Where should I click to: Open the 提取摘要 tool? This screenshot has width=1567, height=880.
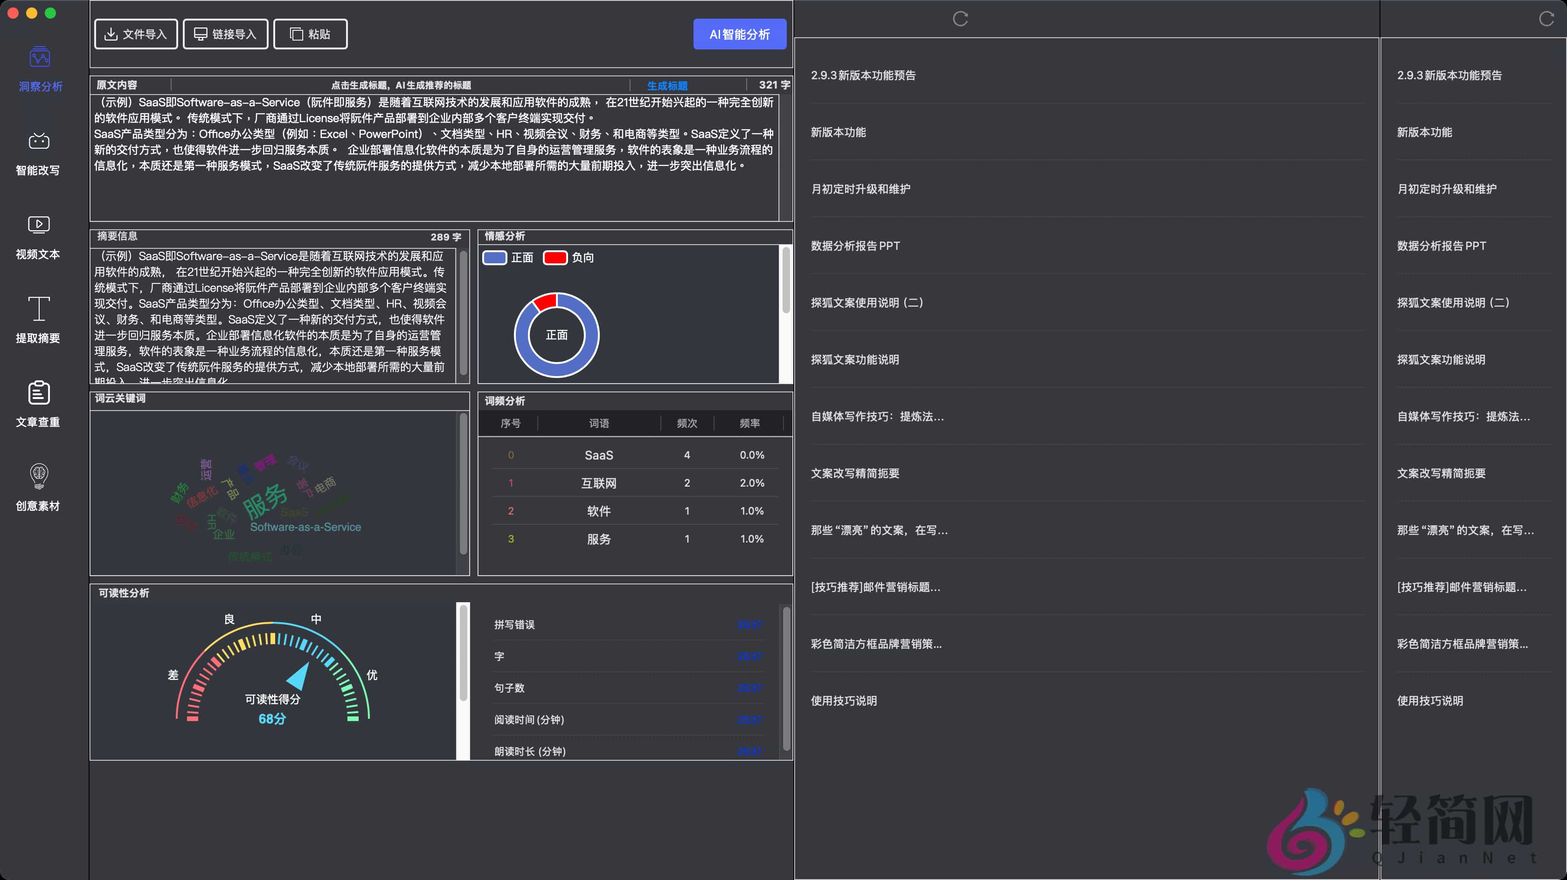[38, 321]
